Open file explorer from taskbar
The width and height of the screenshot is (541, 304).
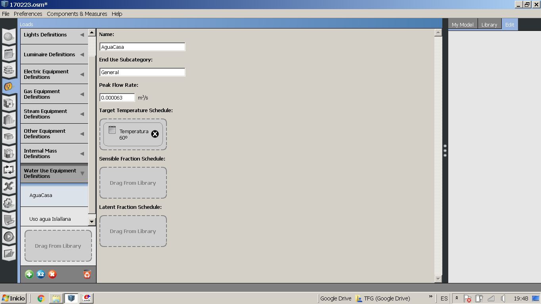56,298
